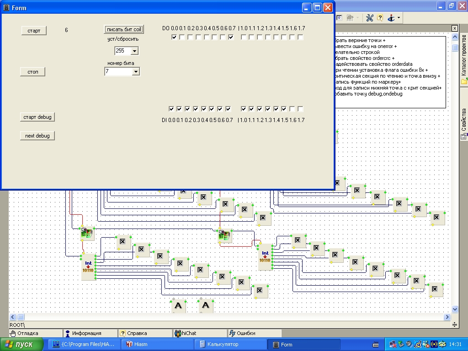Image resolution: width=468 pixels, height=351 pixels.
Task: Click the combo field showing 255
Action: tap(123, 51)
